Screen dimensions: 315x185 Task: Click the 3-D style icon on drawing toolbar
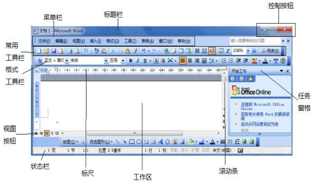(x=252, y=142)
